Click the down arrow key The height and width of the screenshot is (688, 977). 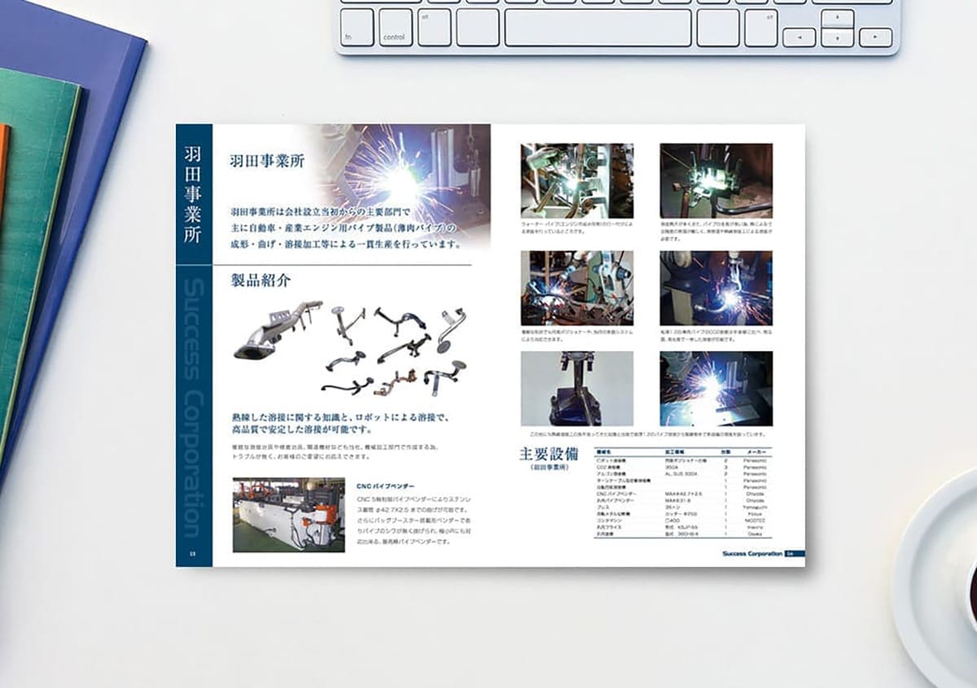[x=837, y=37]
